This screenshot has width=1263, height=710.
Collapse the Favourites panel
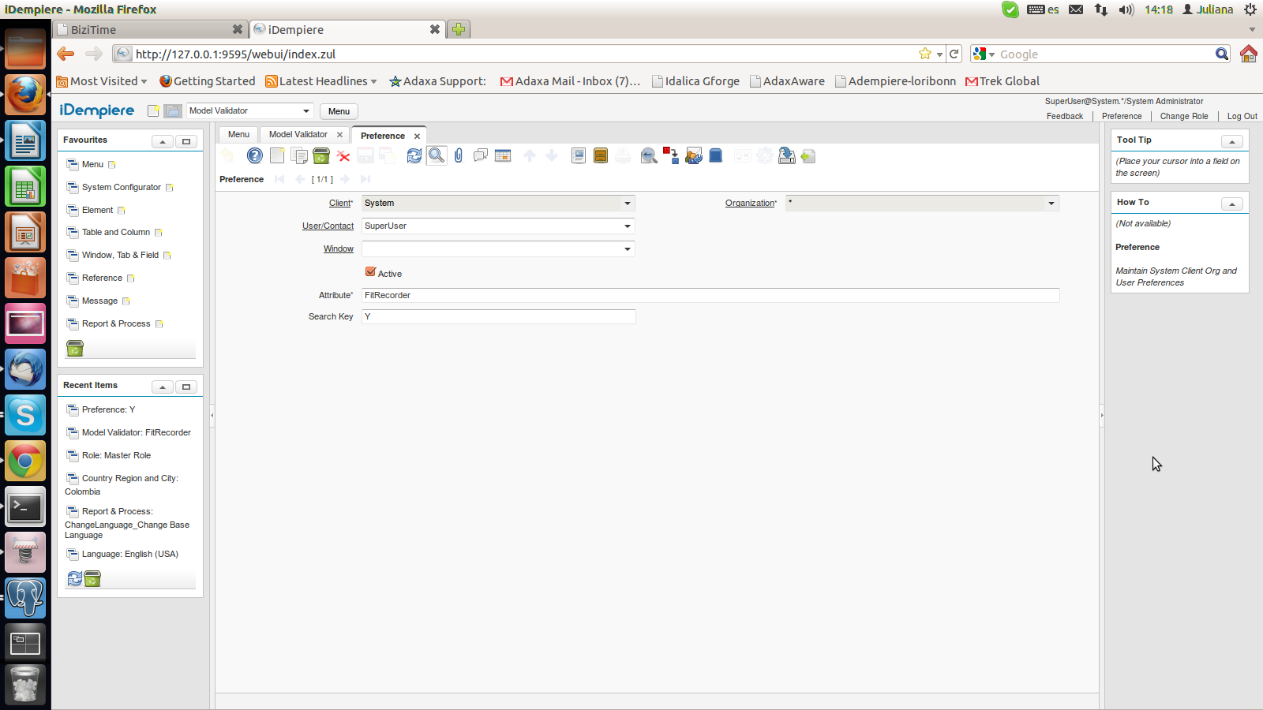point(162,141)
